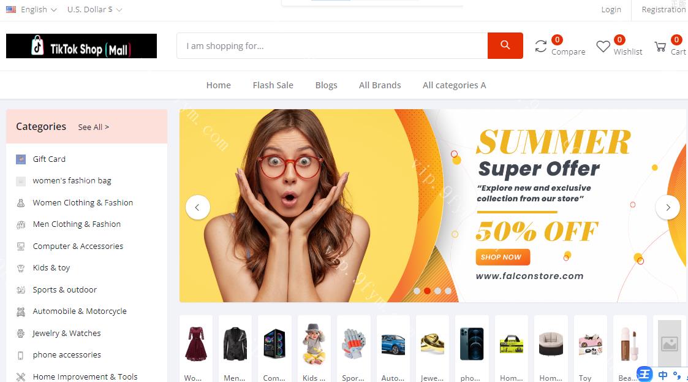Select the Gift Card category icon
The image size is (688, 382).
point(21,159)
